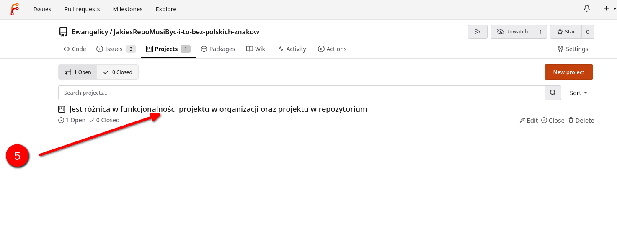Close the project via Close link

552,121
